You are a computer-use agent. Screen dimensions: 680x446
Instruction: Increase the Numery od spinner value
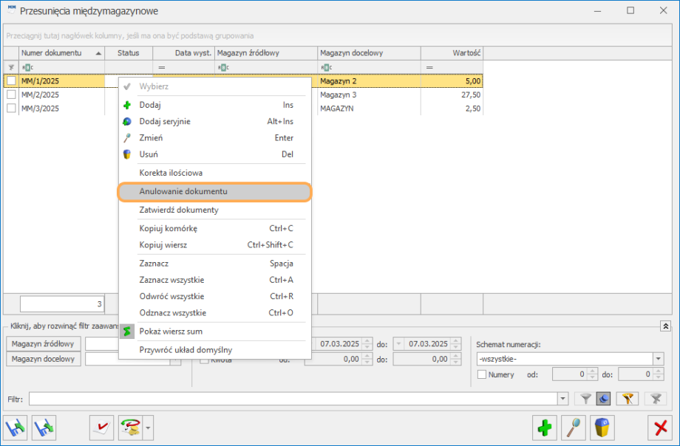[592, 371]
